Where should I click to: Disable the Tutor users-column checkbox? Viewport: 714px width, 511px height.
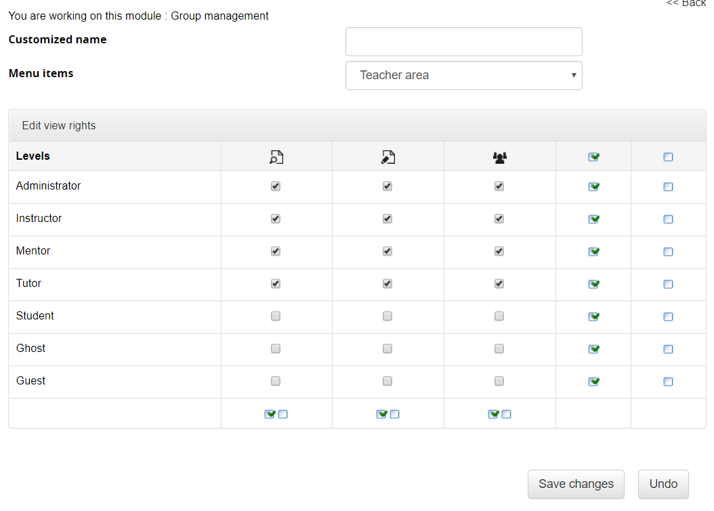499,284
